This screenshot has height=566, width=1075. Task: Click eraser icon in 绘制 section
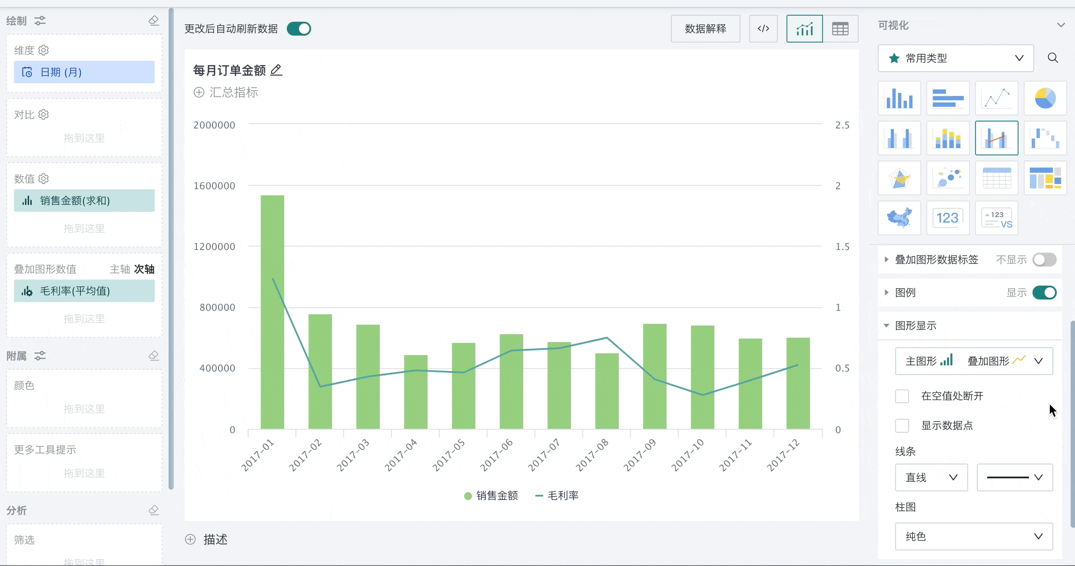(x=154, y=20)
